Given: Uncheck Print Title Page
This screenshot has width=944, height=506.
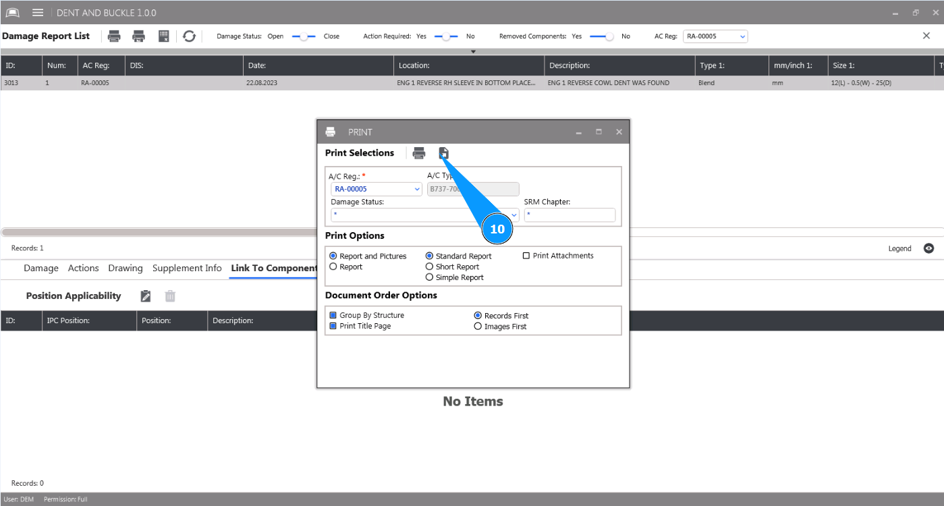Looking at the screenshot, I should [x=333, y=326].
